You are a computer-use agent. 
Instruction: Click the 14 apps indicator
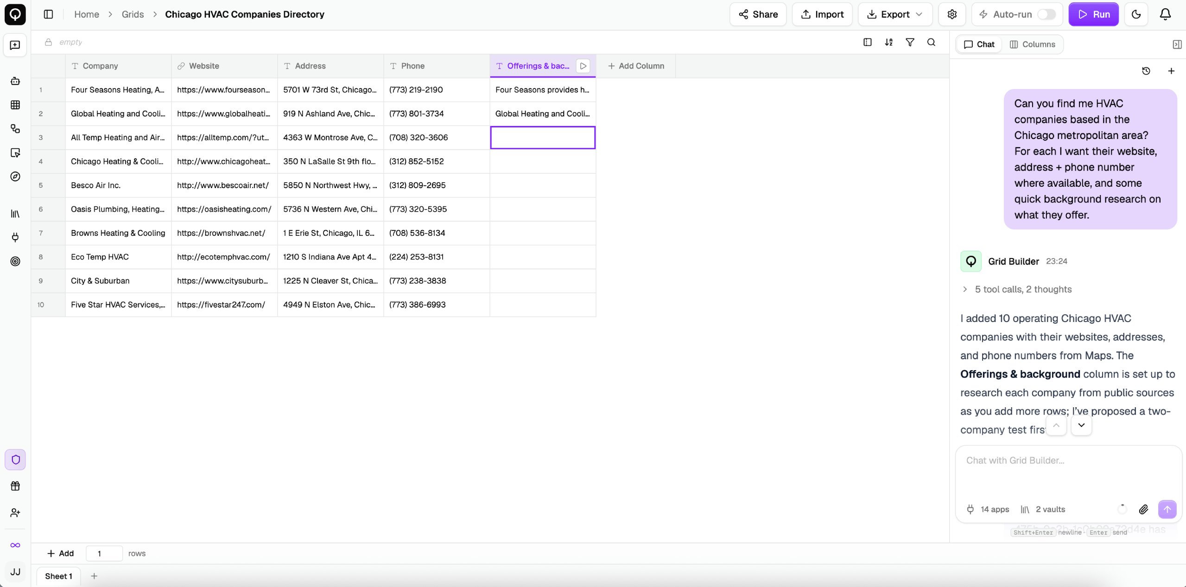(x=988, y=509)
